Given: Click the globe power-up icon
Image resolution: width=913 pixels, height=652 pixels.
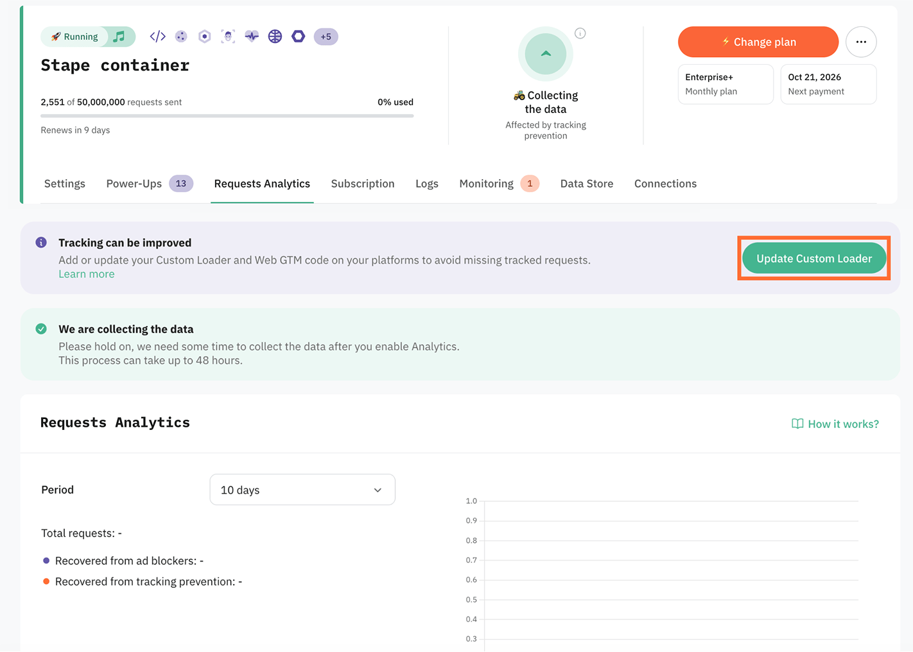Looking at the screenshot, I should (x=275, y=37).
